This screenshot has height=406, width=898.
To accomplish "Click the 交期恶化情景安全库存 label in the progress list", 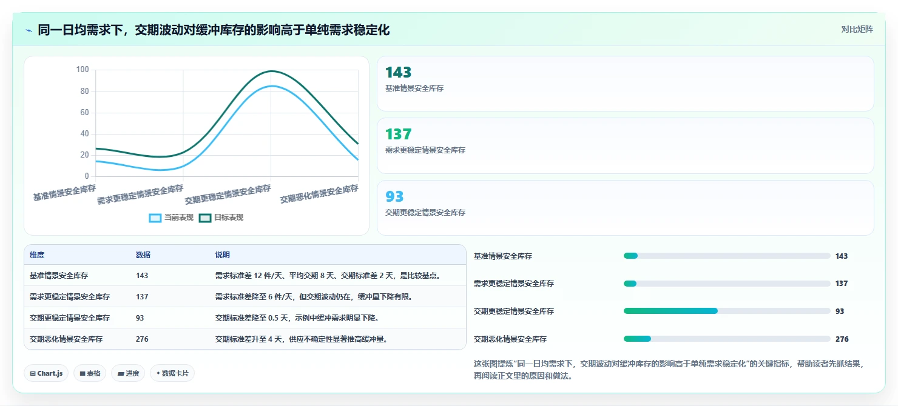I will tap(510, 339).
